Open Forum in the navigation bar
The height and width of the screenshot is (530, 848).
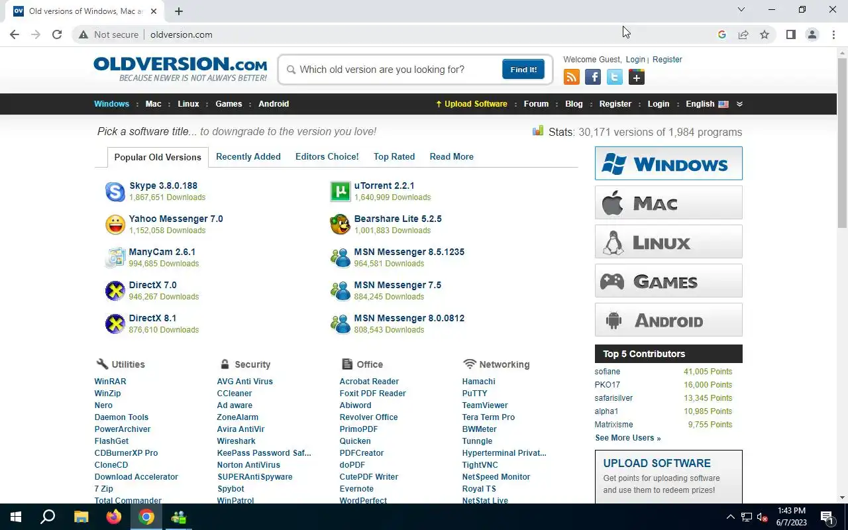(536, 104)
